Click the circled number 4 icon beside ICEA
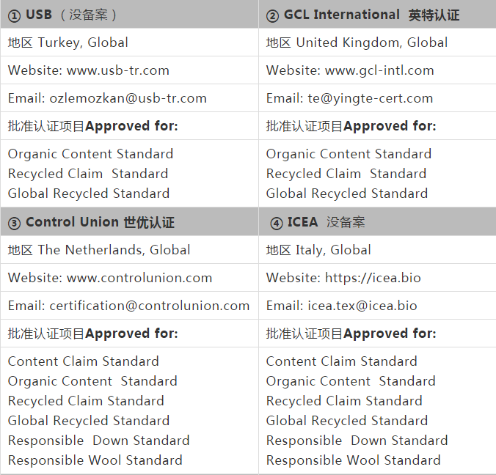Image resolution: width=496 pixels, height=475 pixels. [x=276, y=223]
